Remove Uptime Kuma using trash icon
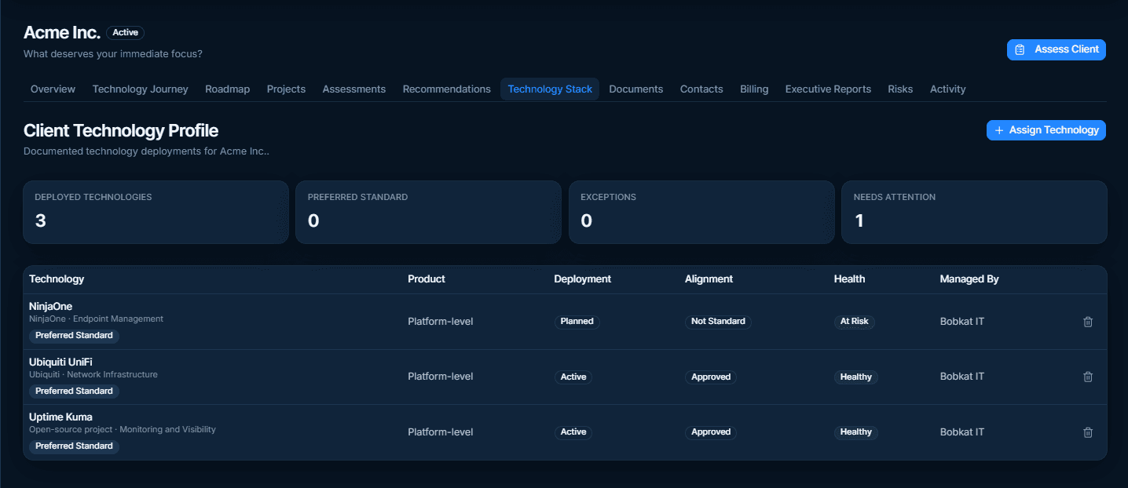The image size is (1128, 488). coord(1088,432)
